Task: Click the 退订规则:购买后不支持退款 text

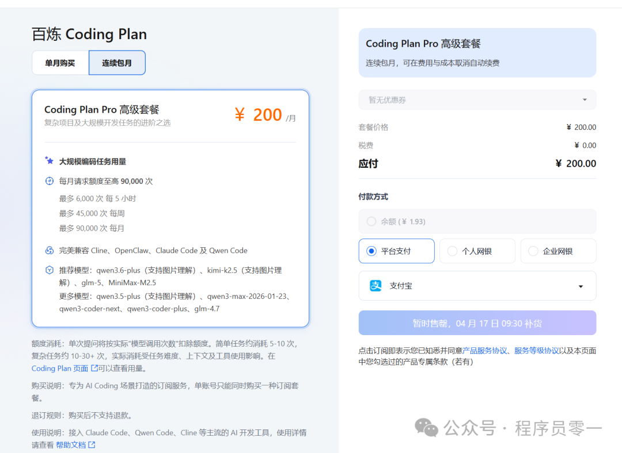Action: (82, 416)
